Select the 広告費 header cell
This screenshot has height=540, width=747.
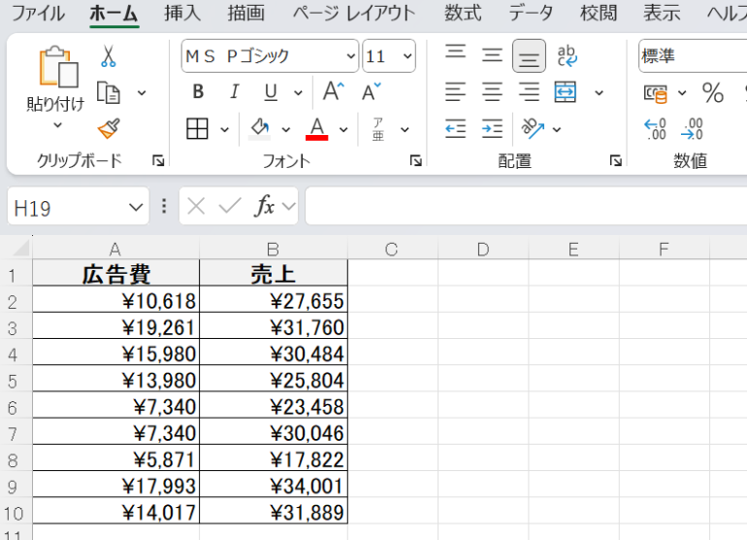tap(115, 274)
